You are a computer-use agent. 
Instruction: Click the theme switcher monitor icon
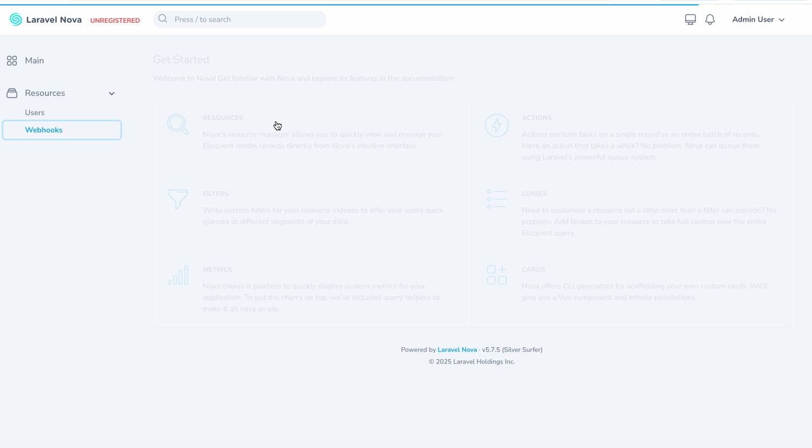pyautogui.click(x=690, y=20)
